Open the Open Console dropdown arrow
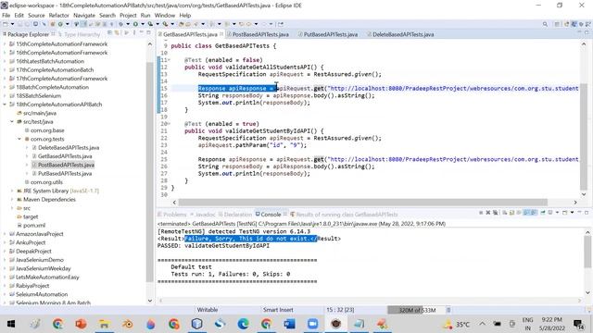This screenshot has width=593, height=333. 572,213
